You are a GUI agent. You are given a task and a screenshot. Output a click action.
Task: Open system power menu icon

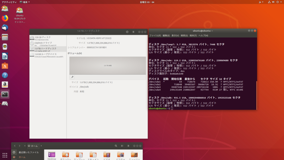pyautogui.click(x=278, y=2)
